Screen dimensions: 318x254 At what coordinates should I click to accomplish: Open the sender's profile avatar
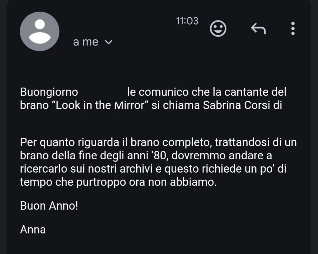(40, 31)
